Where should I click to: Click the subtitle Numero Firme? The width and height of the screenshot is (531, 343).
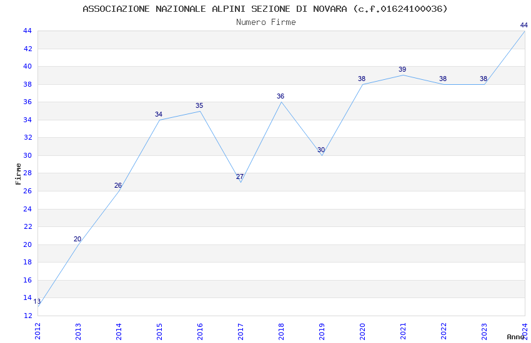tap(266, 22)
